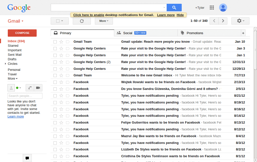This screenshot has width=257, height=162.
Task: Start a video call from chat panel
Action: (x=38, y=88)
